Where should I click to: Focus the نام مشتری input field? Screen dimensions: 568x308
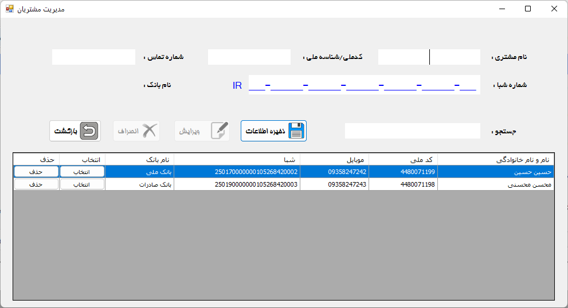429,57
